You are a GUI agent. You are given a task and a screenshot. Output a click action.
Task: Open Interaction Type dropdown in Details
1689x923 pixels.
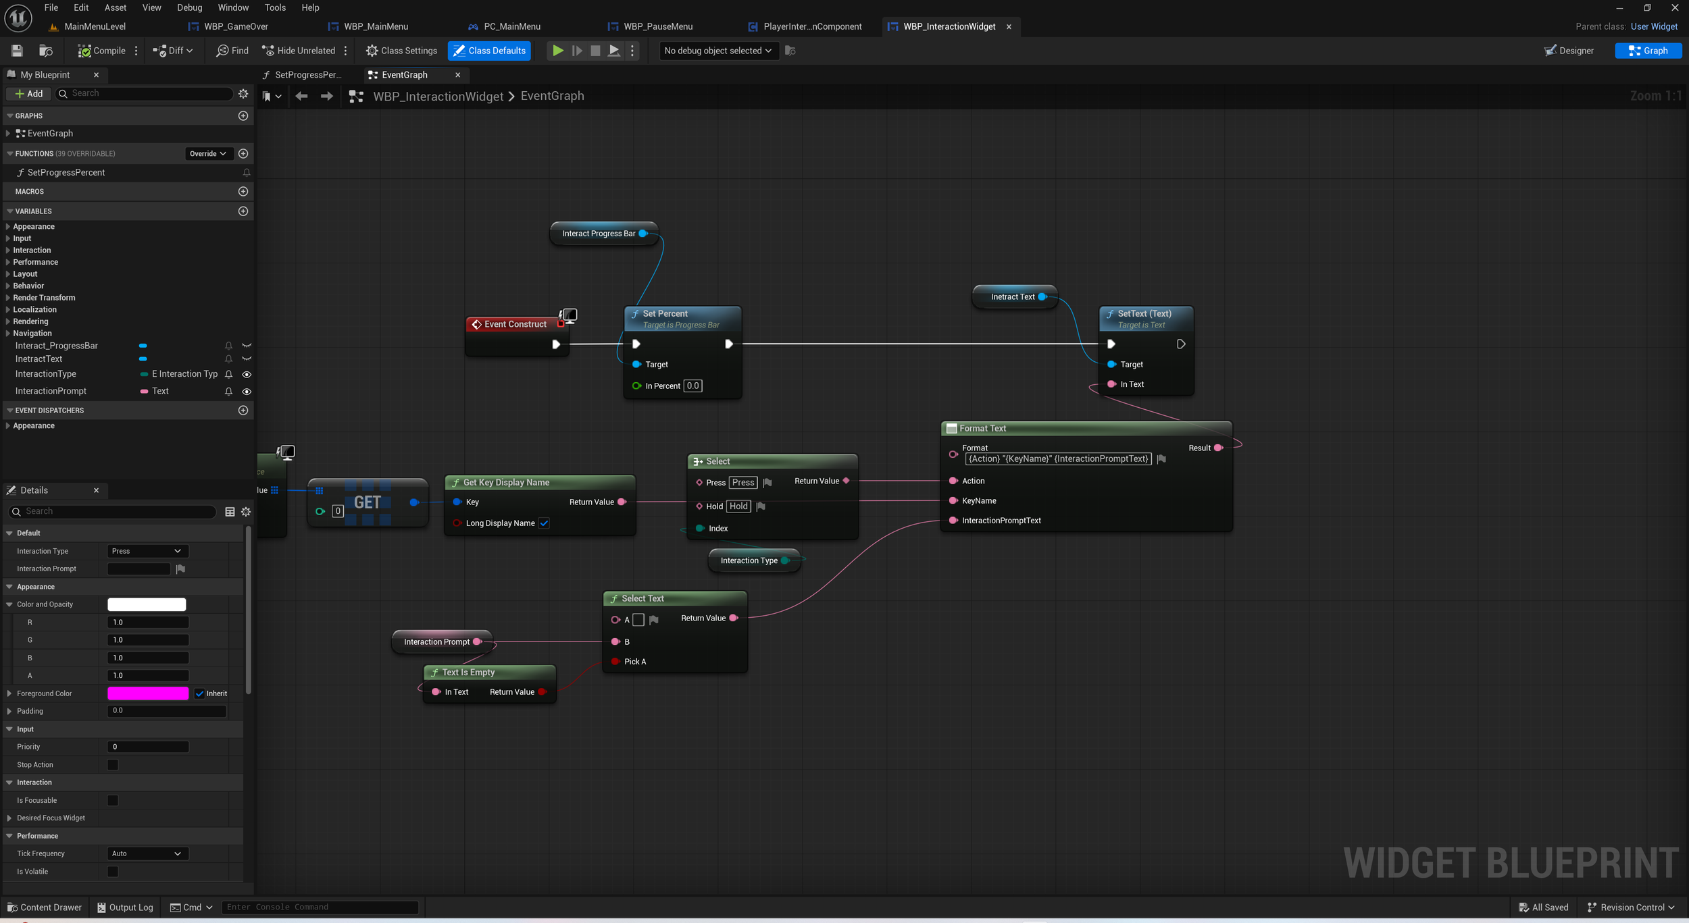tap(147, 552)
